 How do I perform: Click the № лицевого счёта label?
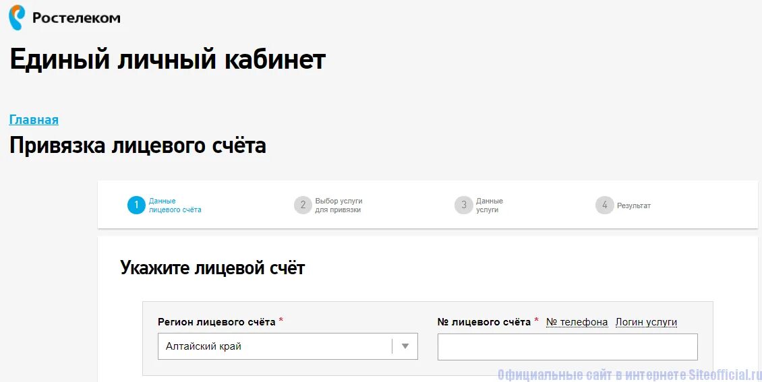(484, 322)
